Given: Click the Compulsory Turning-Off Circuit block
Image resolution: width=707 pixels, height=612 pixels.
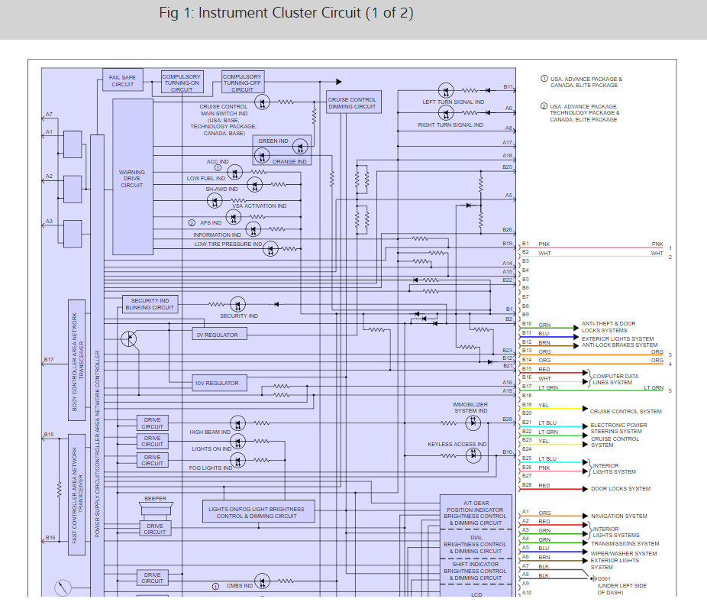Looking at the screenshot, I should click(x=243, y=83).
